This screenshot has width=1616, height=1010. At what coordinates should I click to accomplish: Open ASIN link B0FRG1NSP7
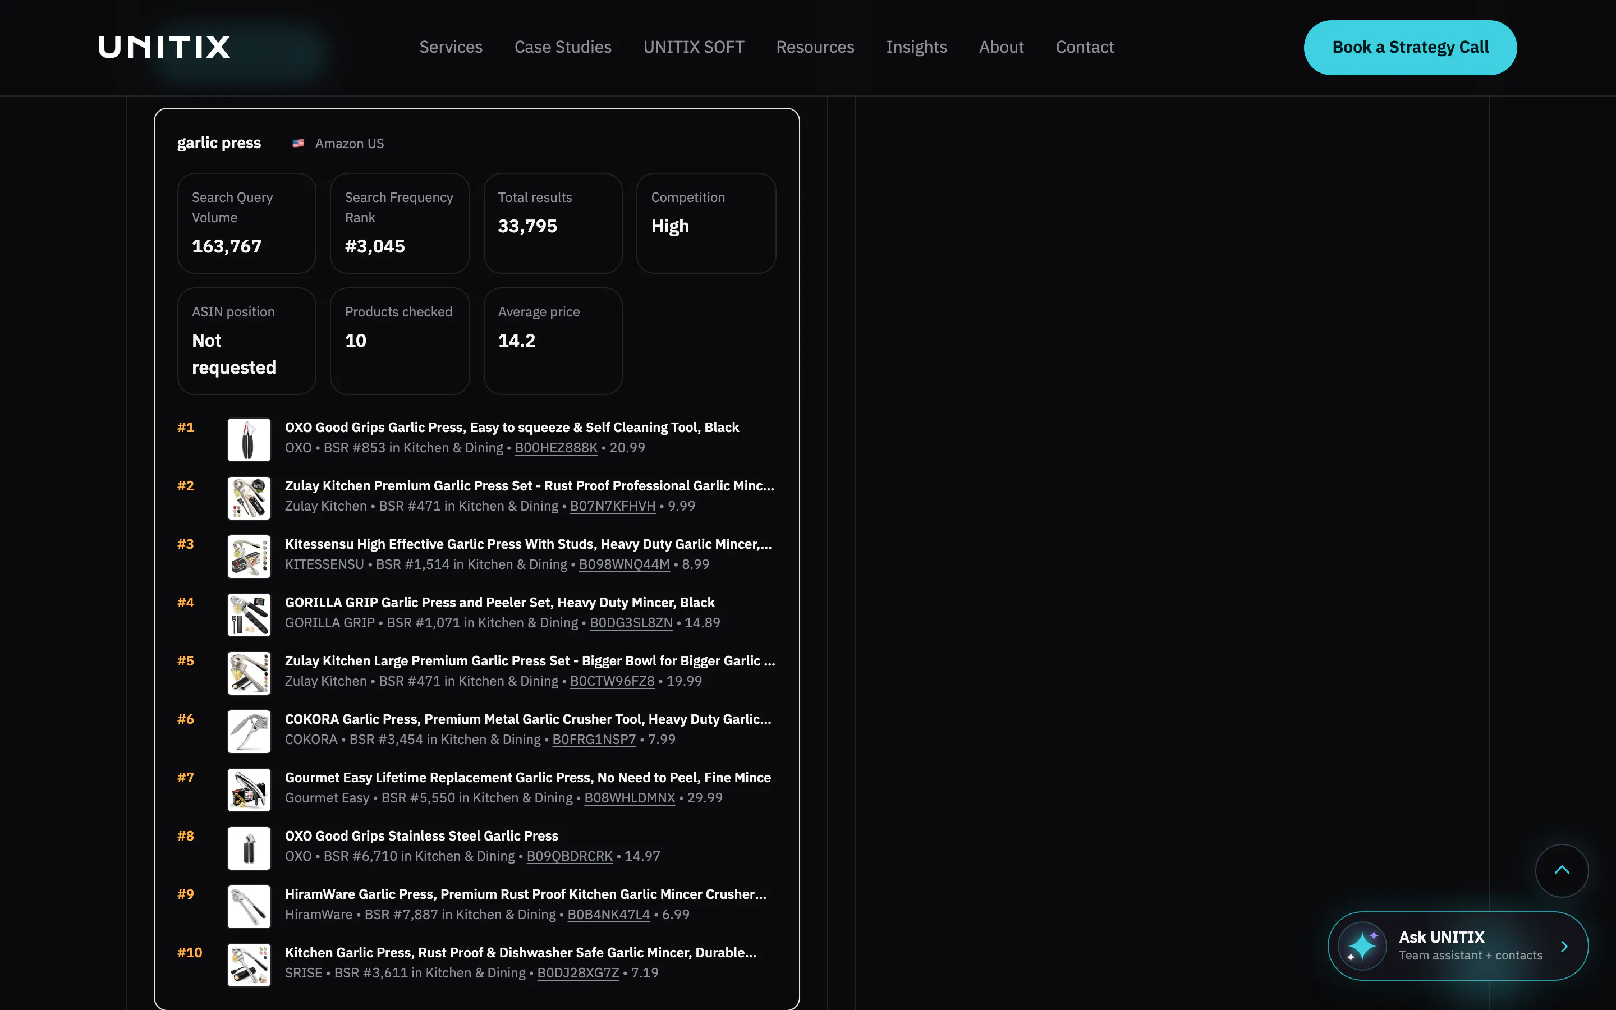pos(594,740)
